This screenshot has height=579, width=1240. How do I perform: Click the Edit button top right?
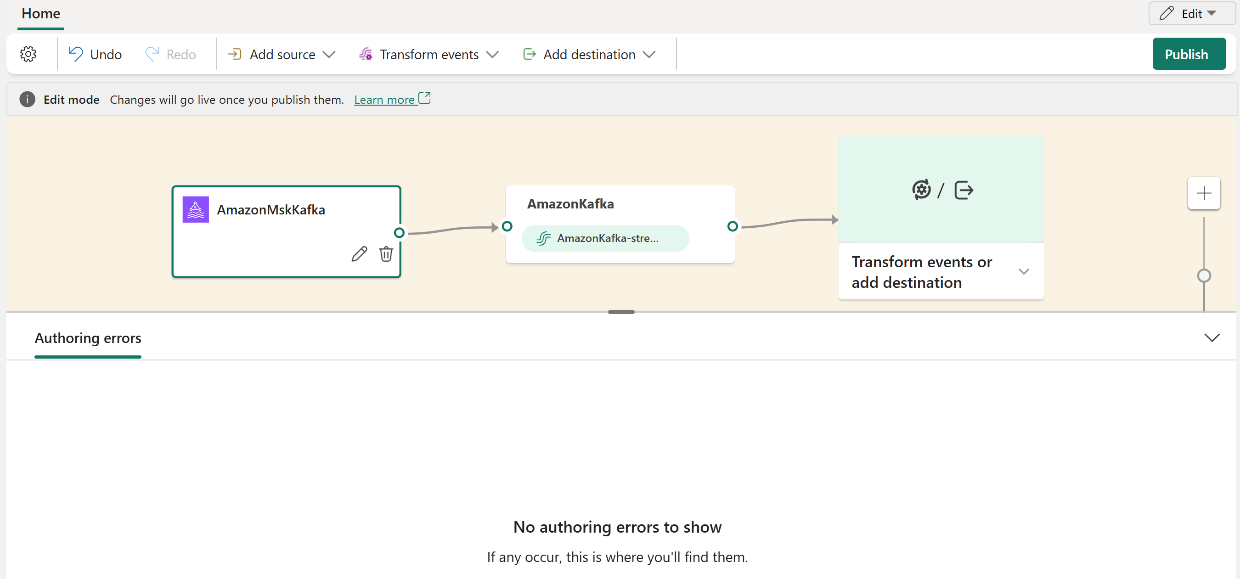1185,13
